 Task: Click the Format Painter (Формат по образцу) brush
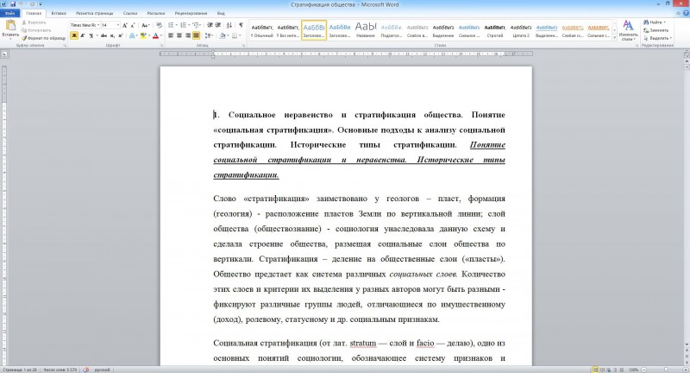44,38
